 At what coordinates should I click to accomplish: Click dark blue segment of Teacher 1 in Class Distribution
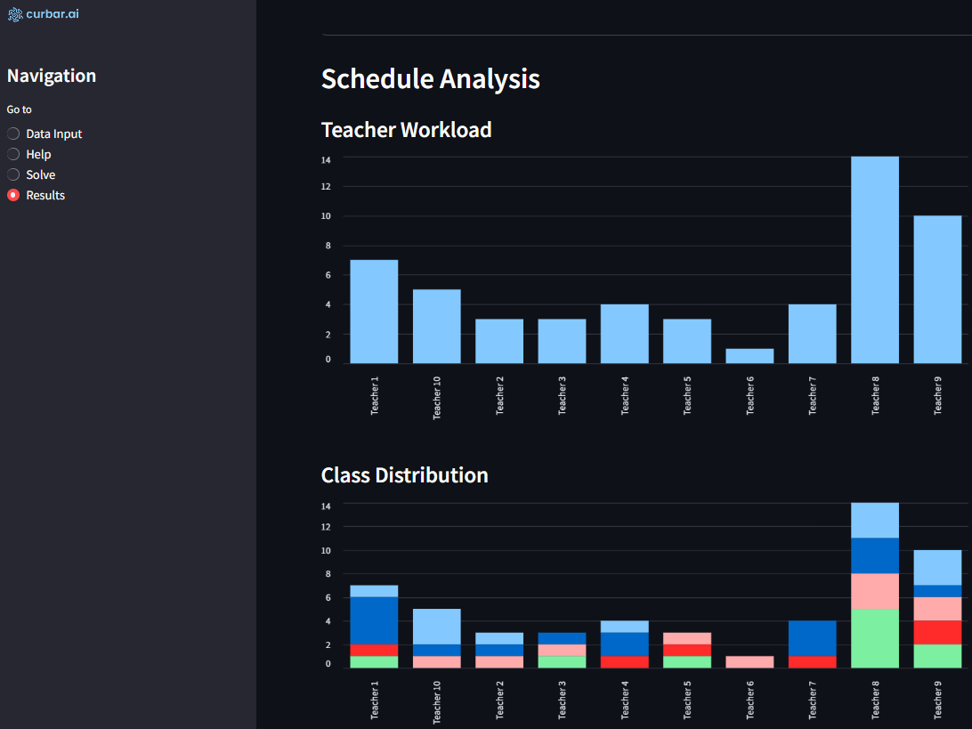pyautogui.click(x=374, y=620)
